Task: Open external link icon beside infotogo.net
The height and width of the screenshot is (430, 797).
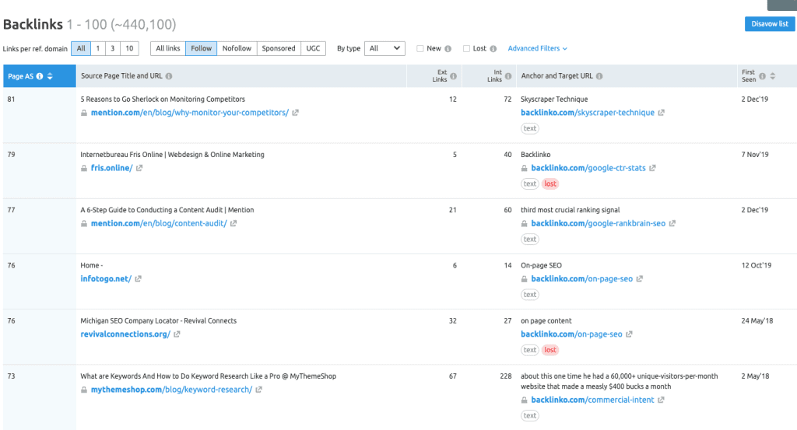Action: coord(139,278)
